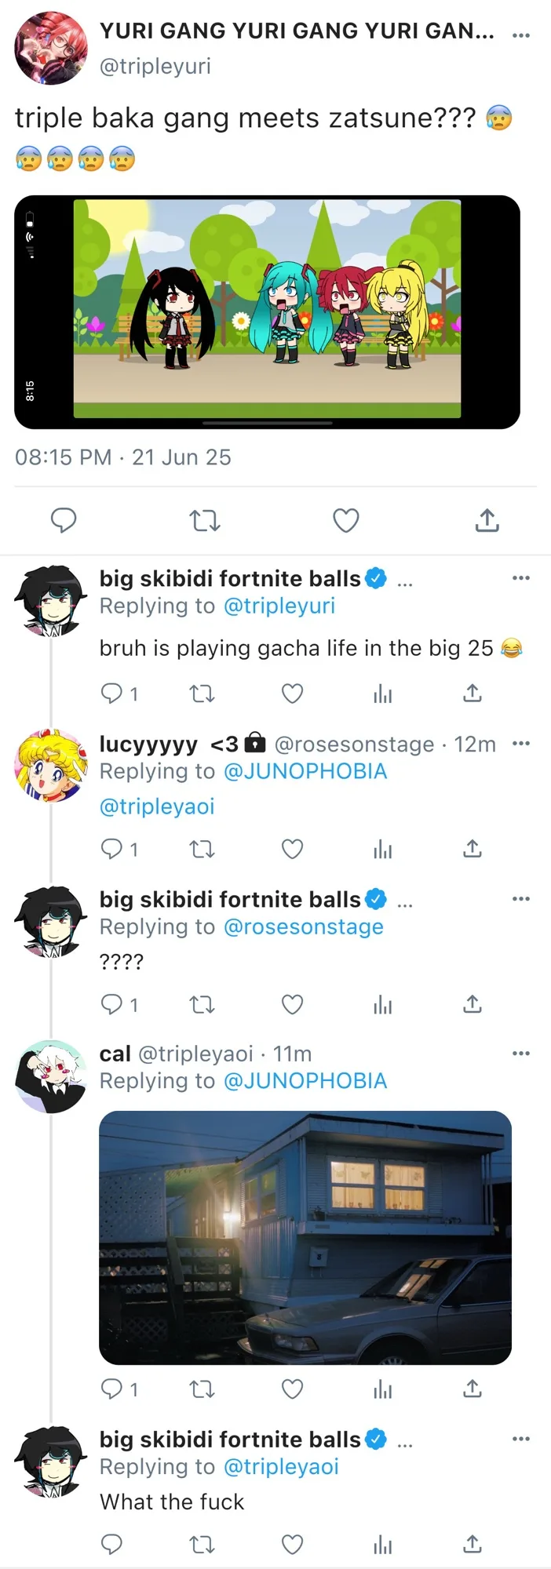Open the trailer house photo in cal's reply
The width and height of the screenshot is (551, 1569).
coord(305,1238)
